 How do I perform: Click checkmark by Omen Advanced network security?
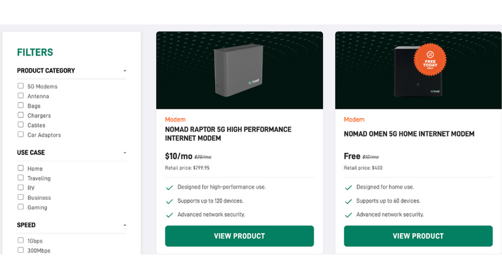pyautogui.click(x=348, y=215)
